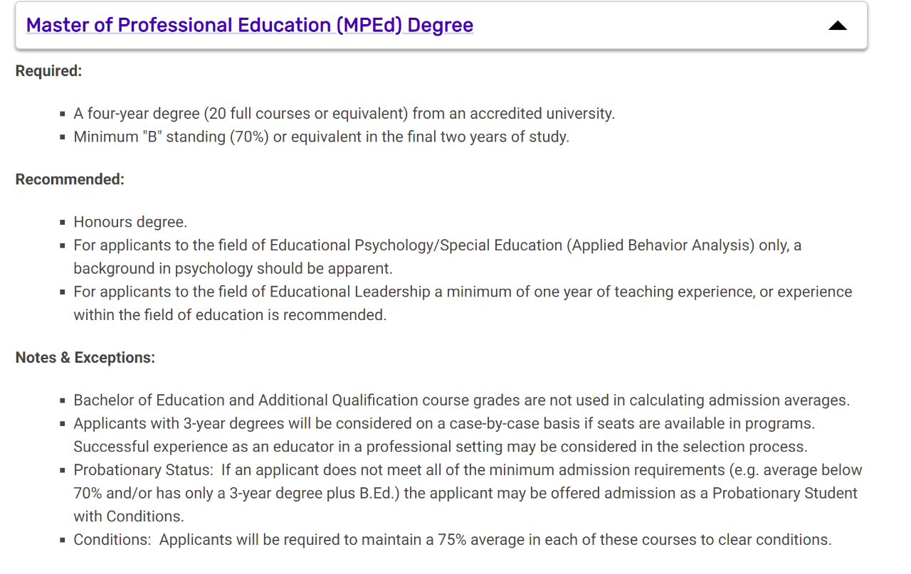Click the "Recommended:" heading
Viewport: 911px width, 574px height.
pos(70,179)
